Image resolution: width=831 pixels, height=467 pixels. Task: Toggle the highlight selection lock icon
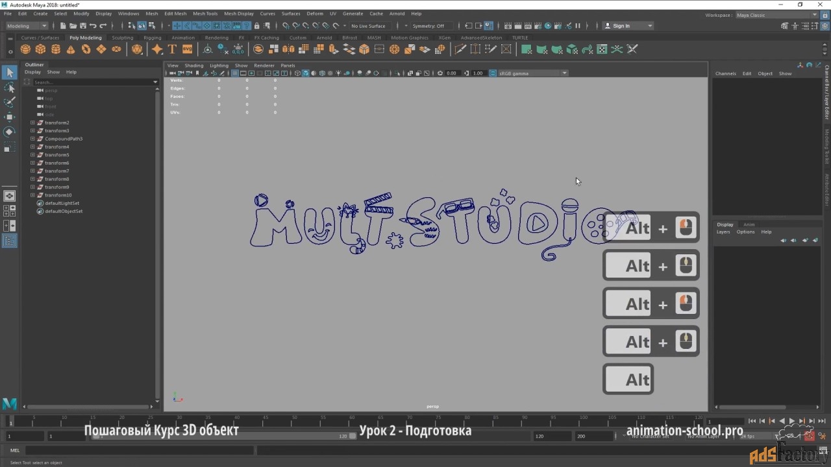click(256, 26)
